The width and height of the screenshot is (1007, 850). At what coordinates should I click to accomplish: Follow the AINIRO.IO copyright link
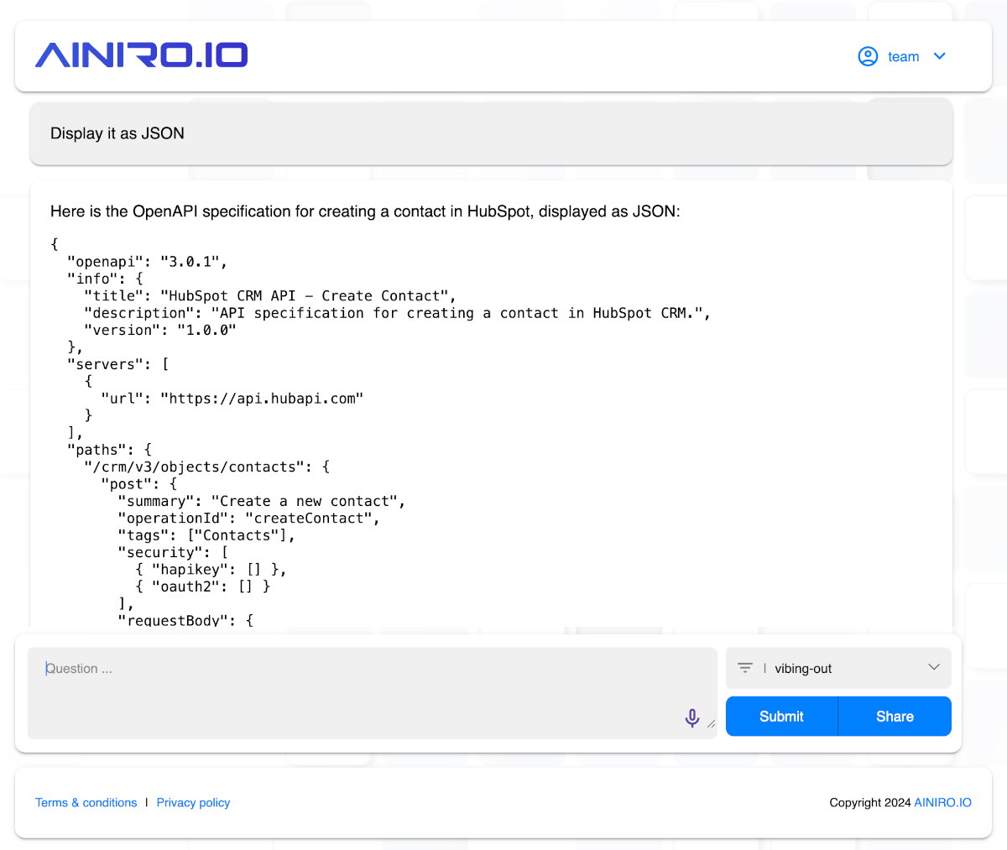click(x=942, y=803)
